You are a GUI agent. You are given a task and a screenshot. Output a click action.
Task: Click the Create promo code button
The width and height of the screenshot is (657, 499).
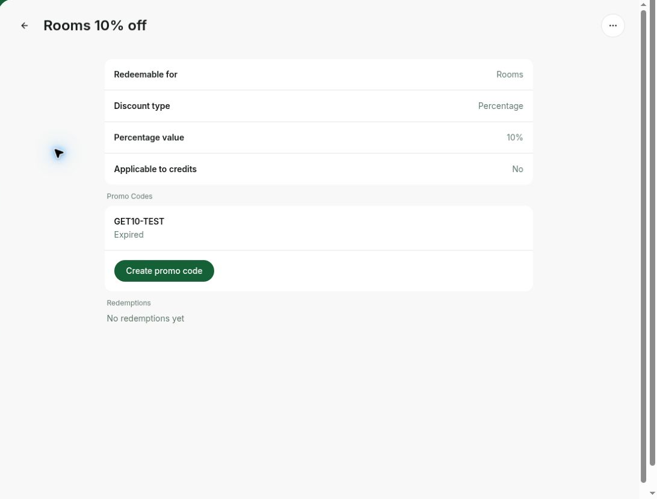point(164,271)
